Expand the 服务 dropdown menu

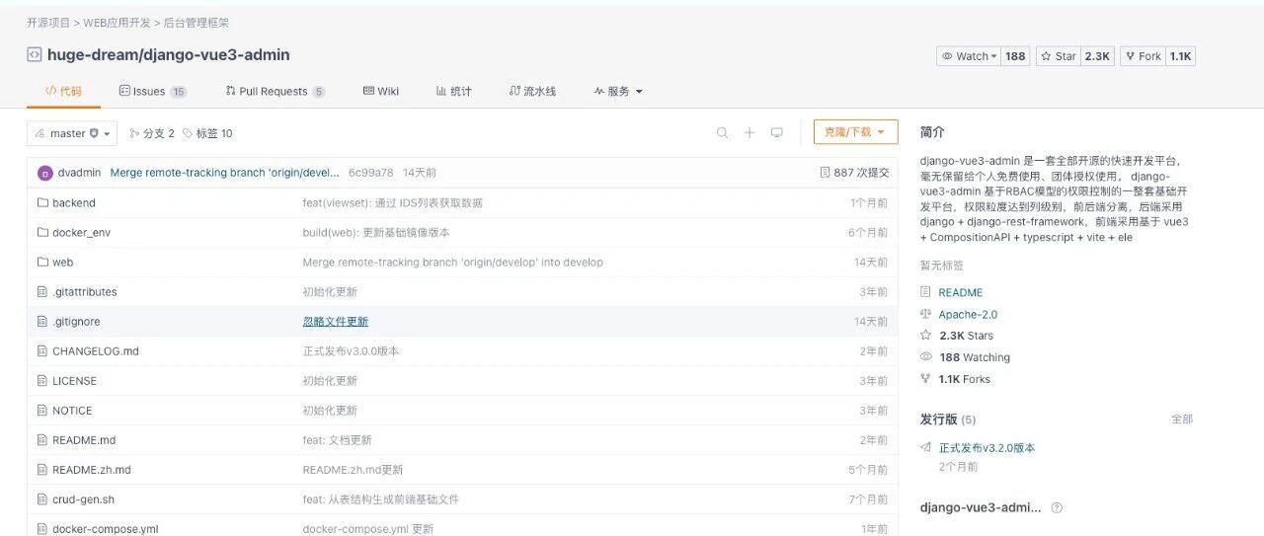pyautogui.click(x=618, y=91)
